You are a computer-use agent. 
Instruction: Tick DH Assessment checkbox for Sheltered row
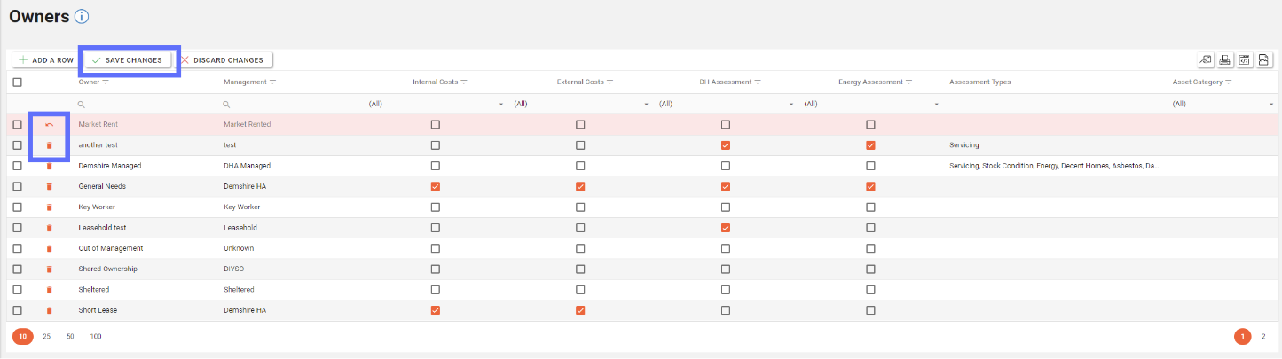coord(726,290)
